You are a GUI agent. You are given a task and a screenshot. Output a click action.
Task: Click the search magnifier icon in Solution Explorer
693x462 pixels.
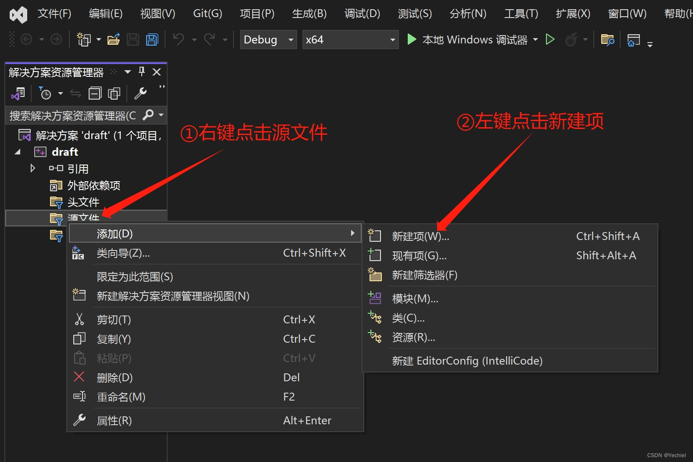point(148,115)
